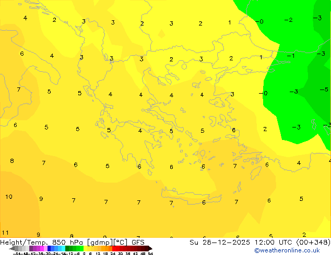Viewport: 331px width, 255px height.
Task: Open the weatheronline.co.uk copyright link
Action: (x=287, y=250)
